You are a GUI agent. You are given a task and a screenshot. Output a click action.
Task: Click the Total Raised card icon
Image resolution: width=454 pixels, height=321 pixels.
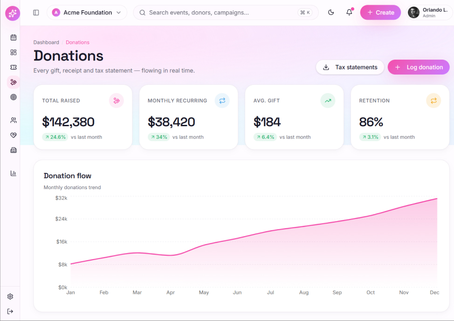pyautogui.click(x=117, y=101)
